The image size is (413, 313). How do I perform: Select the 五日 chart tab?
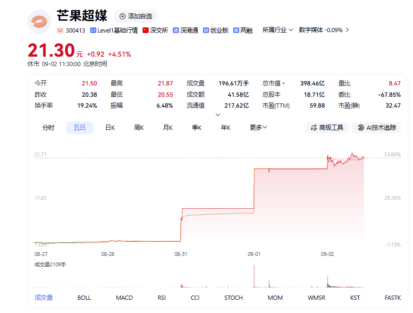point(80,128)
